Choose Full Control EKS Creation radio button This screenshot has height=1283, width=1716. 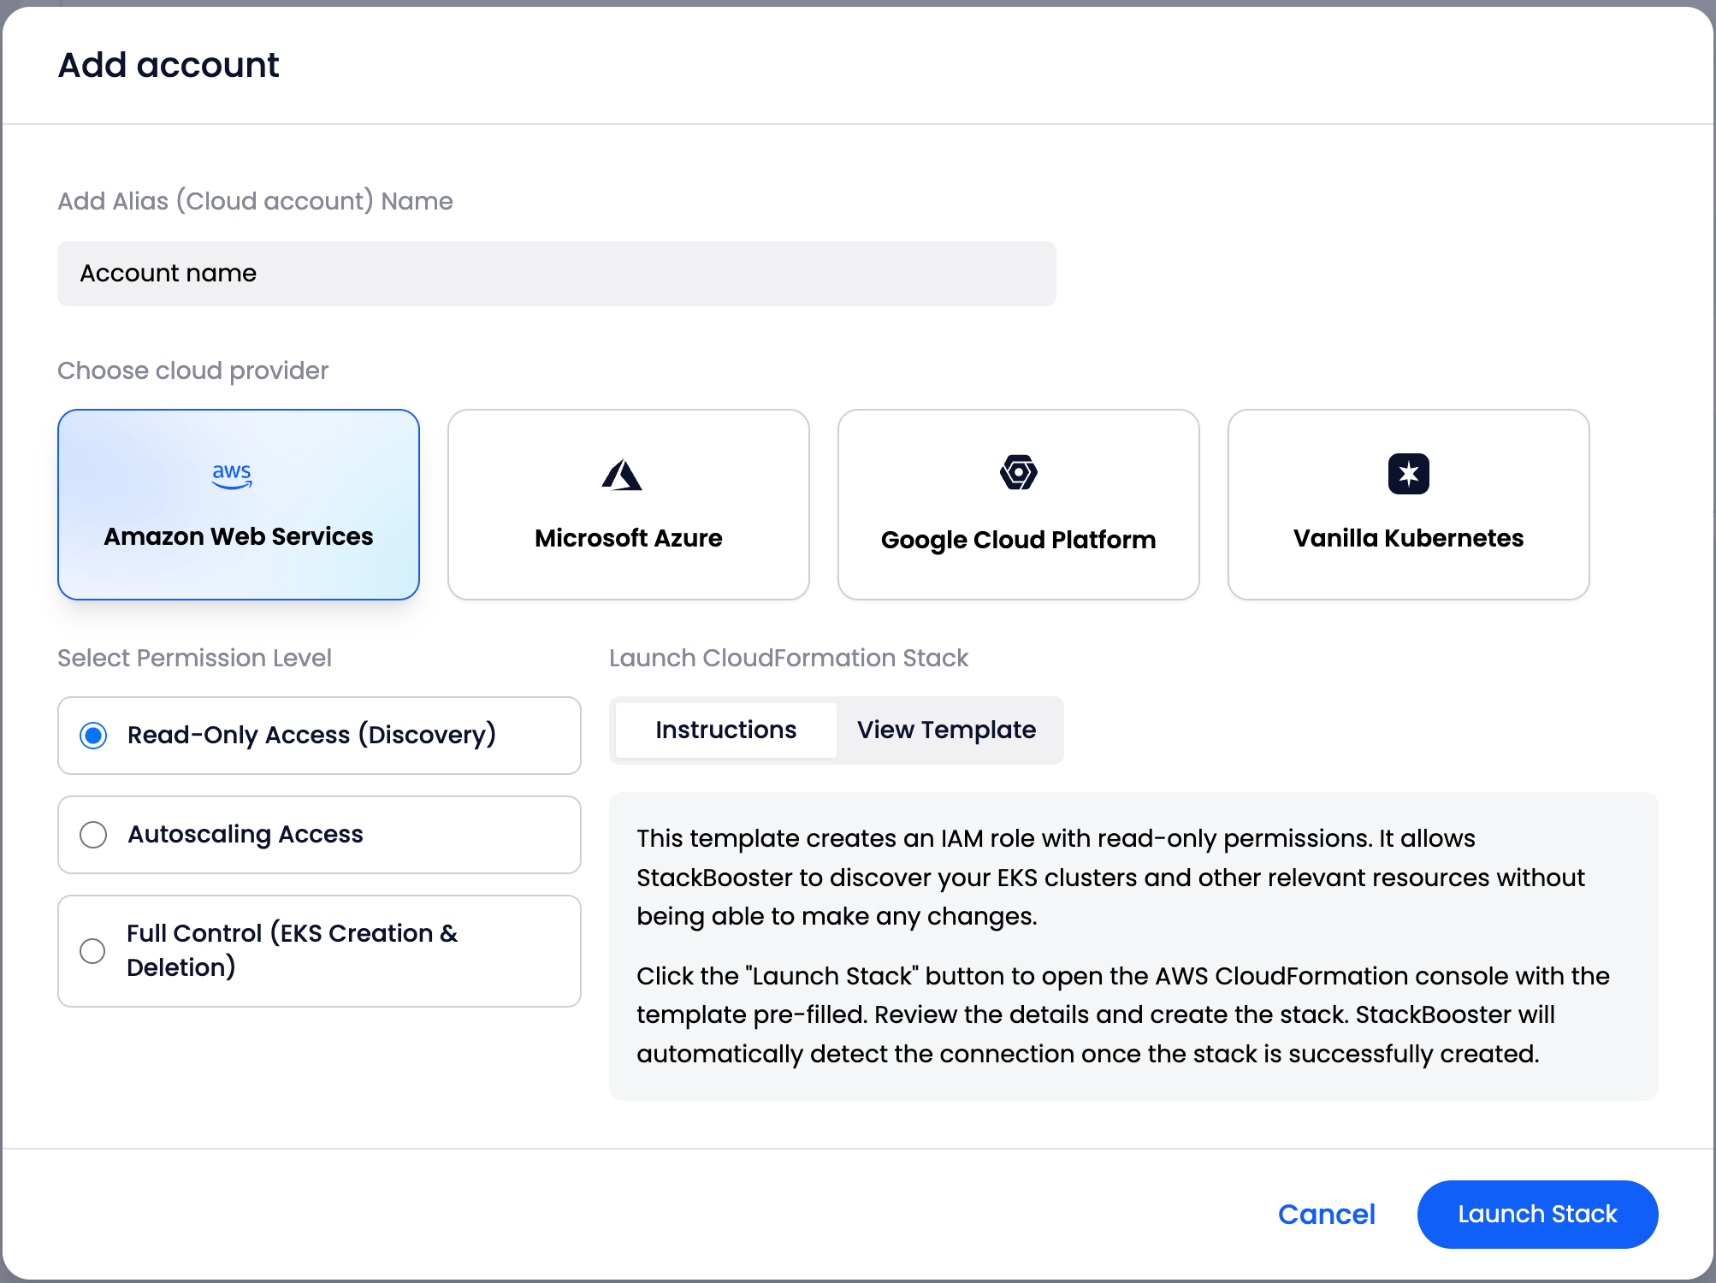coord(92,951)
